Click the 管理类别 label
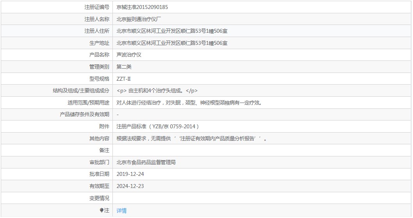Viewport: 413px width, 218px height. (x=99, y=67)
